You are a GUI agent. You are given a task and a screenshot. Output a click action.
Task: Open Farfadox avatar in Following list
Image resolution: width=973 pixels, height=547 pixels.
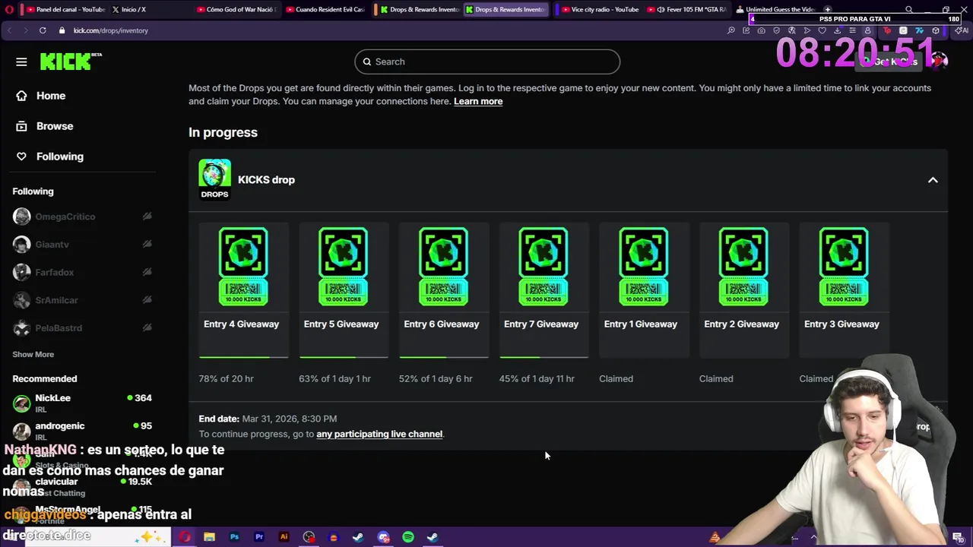21,272
